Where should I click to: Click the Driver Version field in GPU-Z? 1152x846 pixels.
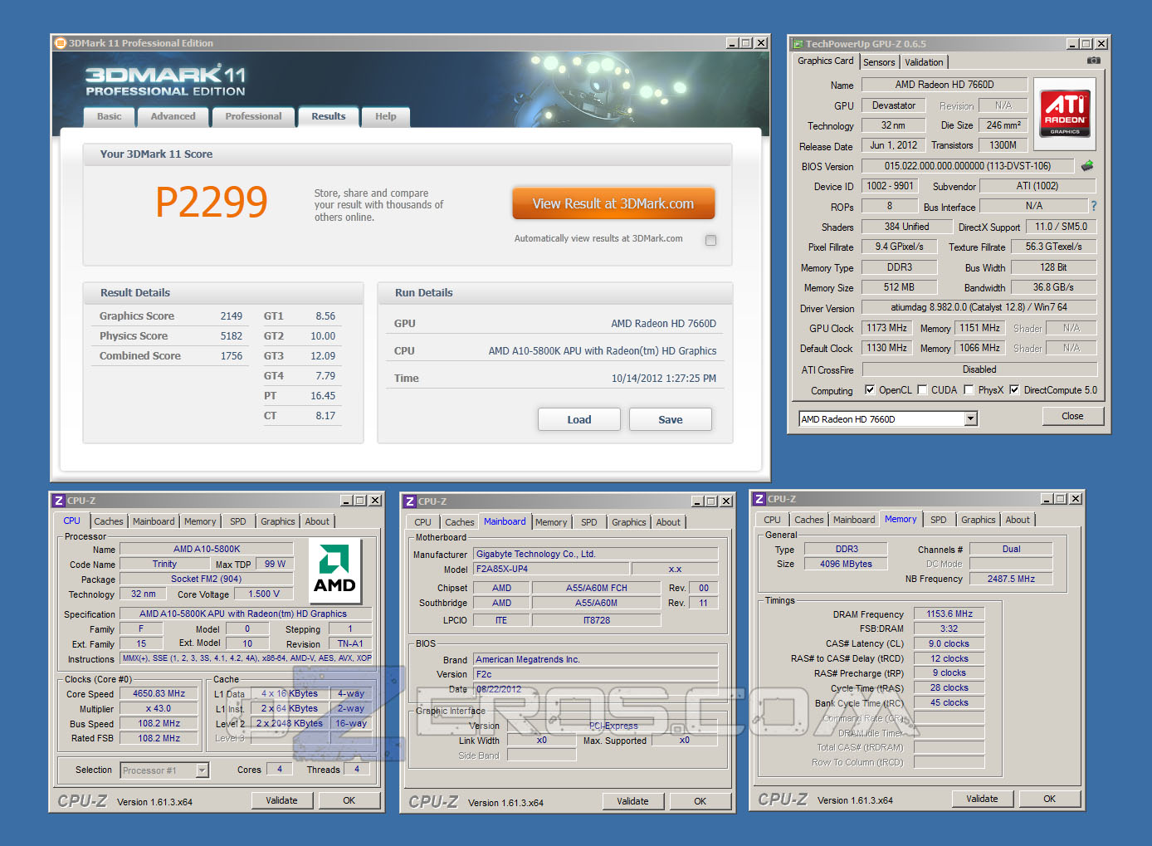[979, 307]
